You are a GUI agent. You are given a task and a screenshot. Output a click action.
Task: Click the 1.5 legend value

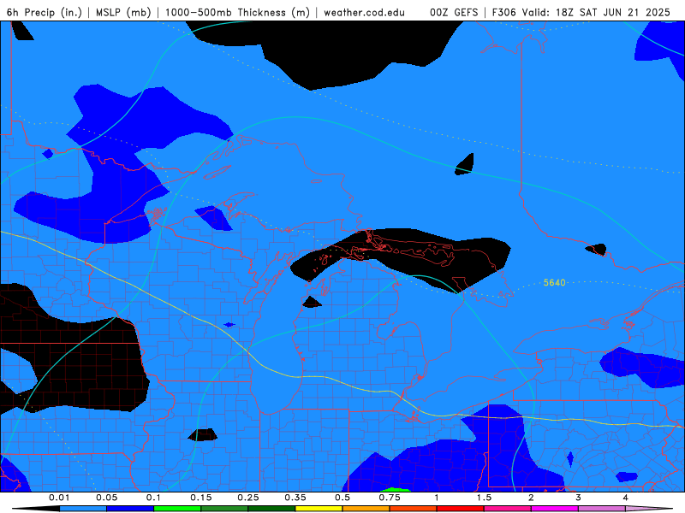(x=484, y=498)
